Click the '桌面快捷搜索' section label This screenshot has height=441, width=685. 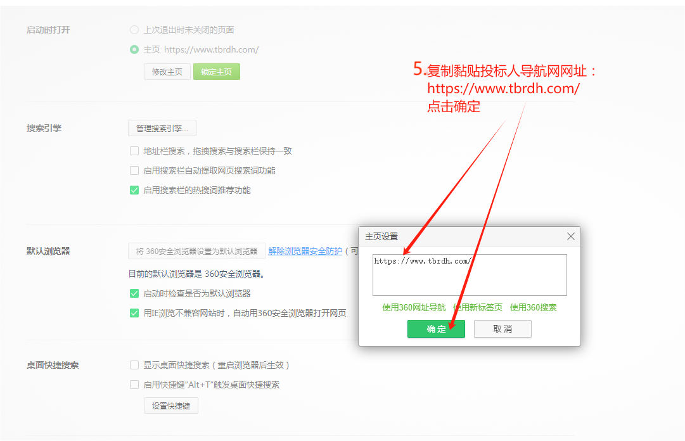pyautogui.click(x=53, y=365)
